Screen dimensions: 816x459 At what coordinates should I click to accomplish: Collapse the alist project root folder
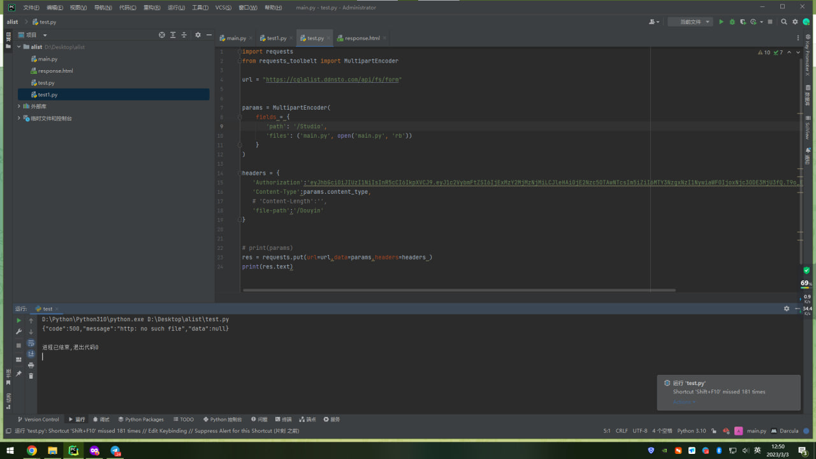pos(19,47)
